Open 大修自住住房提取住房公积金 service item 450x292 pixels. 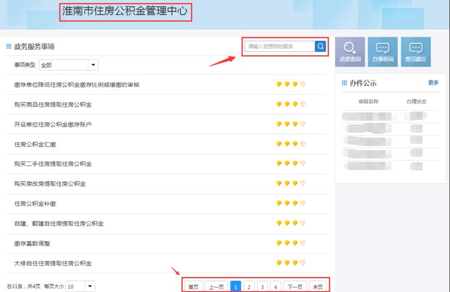[53, 264]
